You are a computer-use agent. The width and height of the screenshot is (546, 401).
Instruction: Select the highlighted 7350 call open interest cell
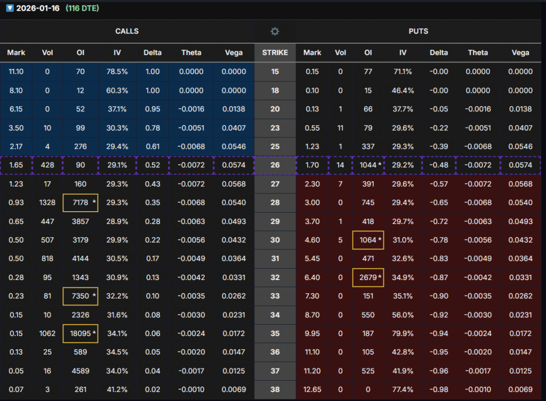pos(81,295)
